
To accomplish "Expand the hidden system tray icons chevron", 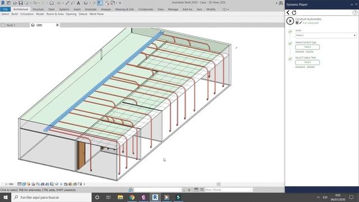I will tap(318, 197).
